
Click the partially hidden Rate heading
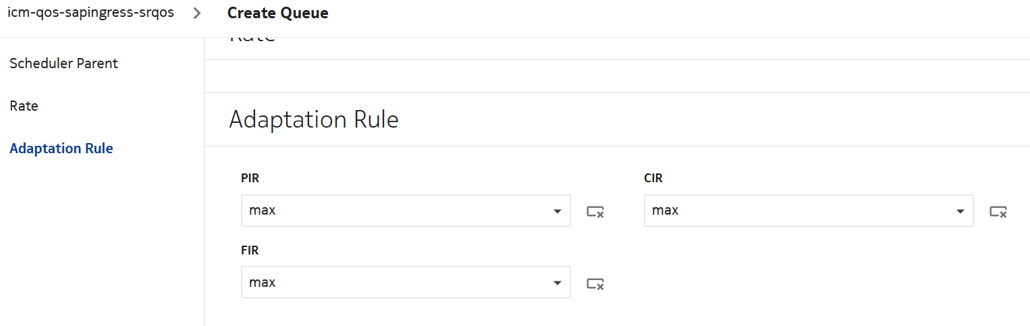(x=252, y=39)
